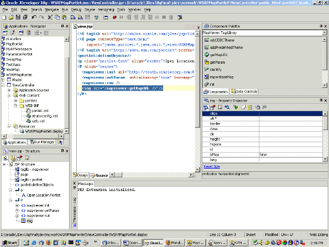Image resolution: width=329 pixels, height=247 pixels.
Task: Choose the getParam palette component
Action: (217, 62)
